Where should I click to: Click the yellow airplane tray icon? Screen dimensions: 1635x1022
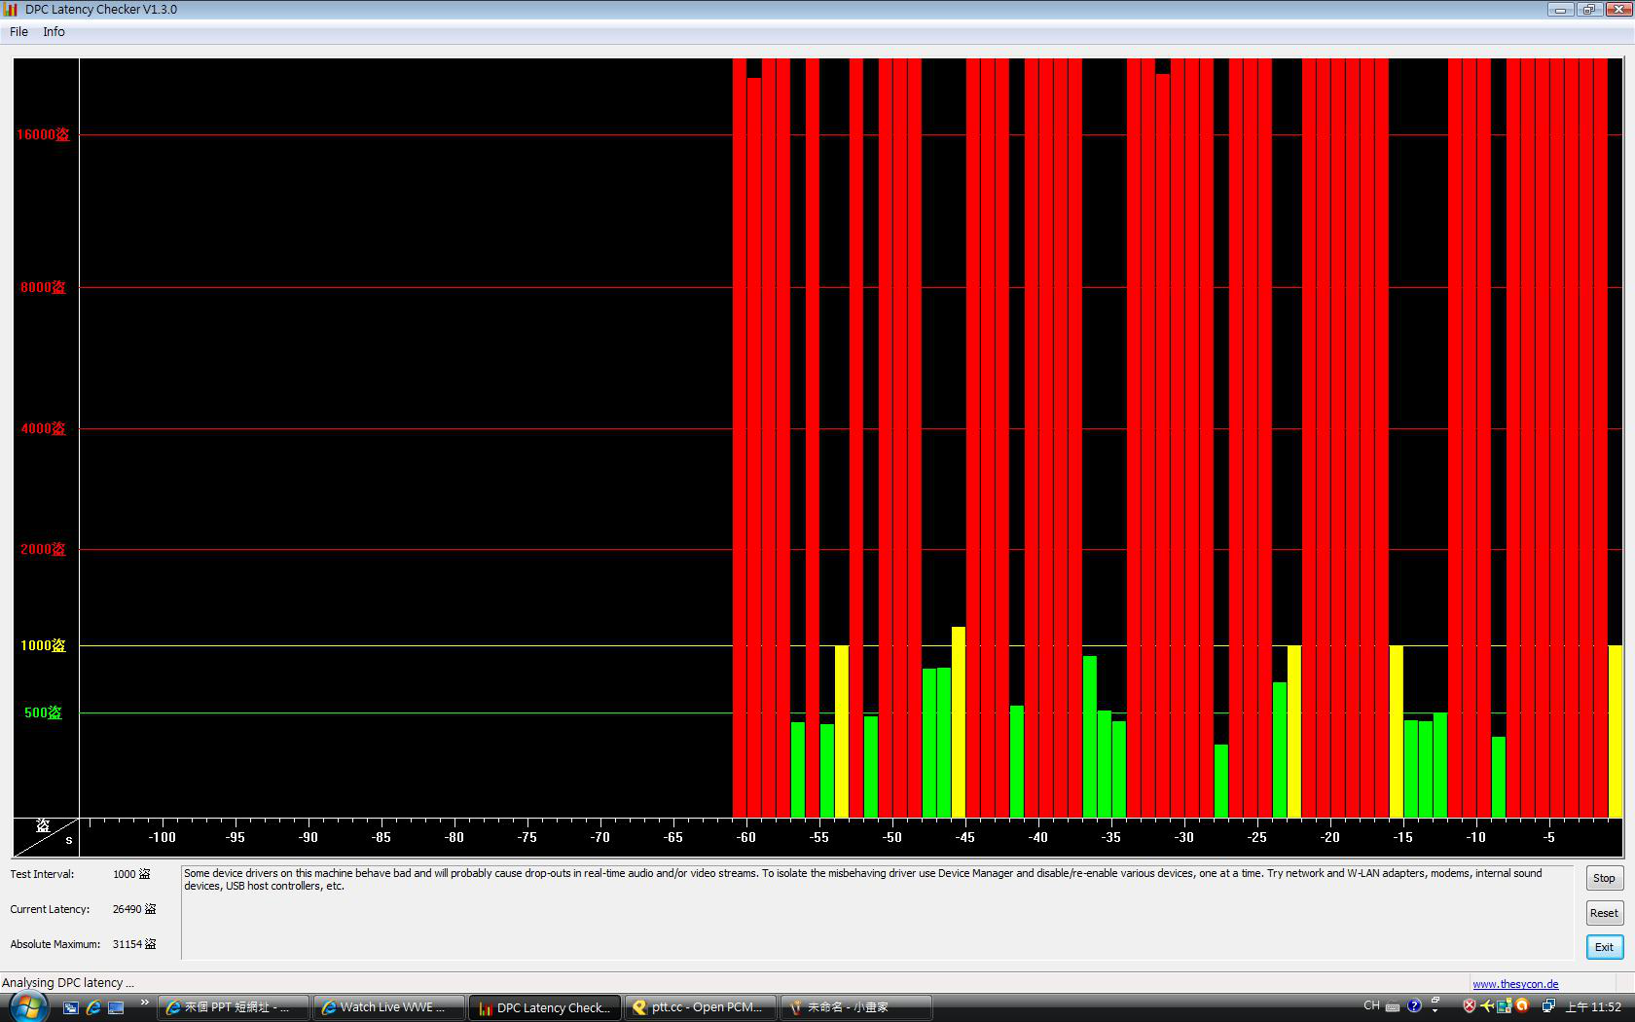point(1487,1006)
